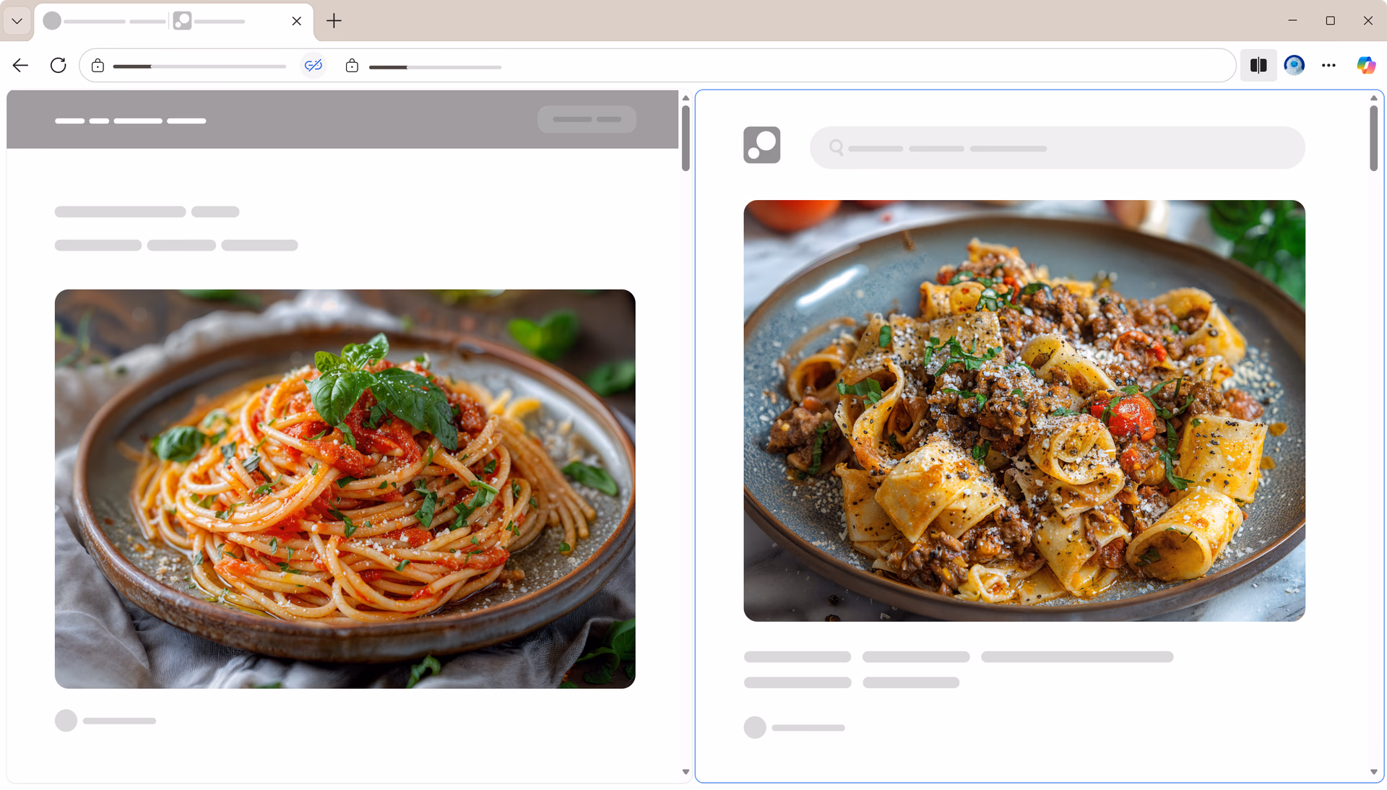Click the right pane site logo
1387x790 pixels.
(x=761, y=145)
